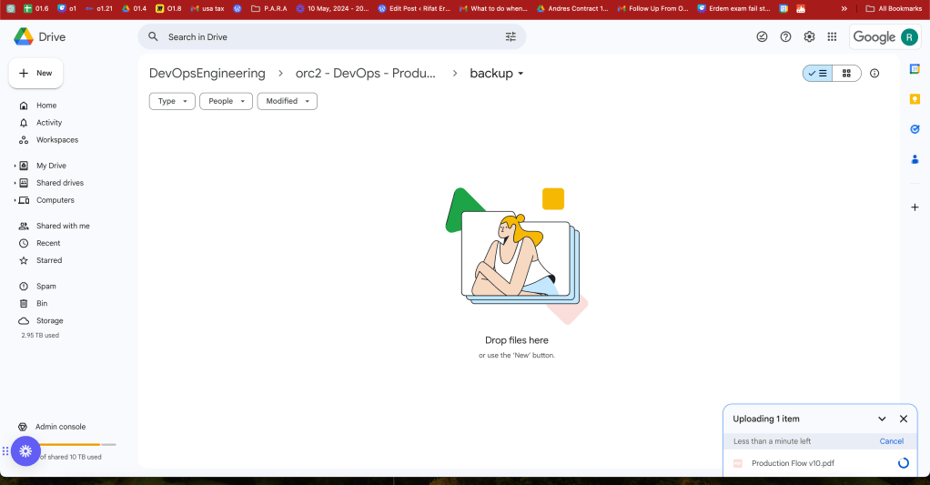Viewport: 930px width, 485px height.
Task: Click the offline ready status icon
Action: [x=763, y=36]
